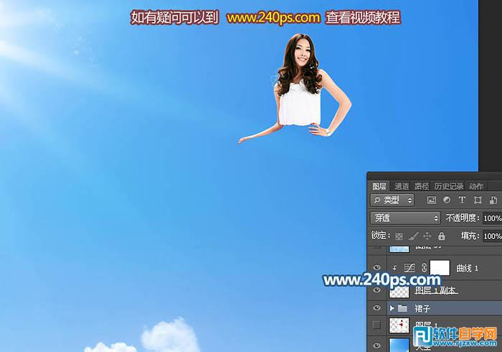502x352 pixels.
Task: Click lock position move icon
Action: (427, 236)
